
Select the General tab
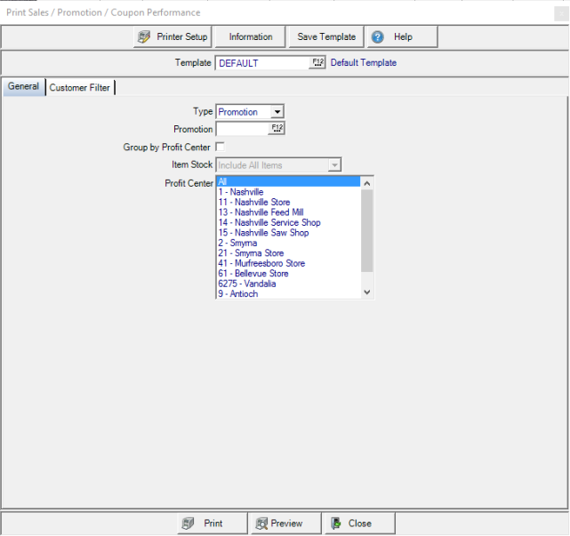tap(23, 87)
